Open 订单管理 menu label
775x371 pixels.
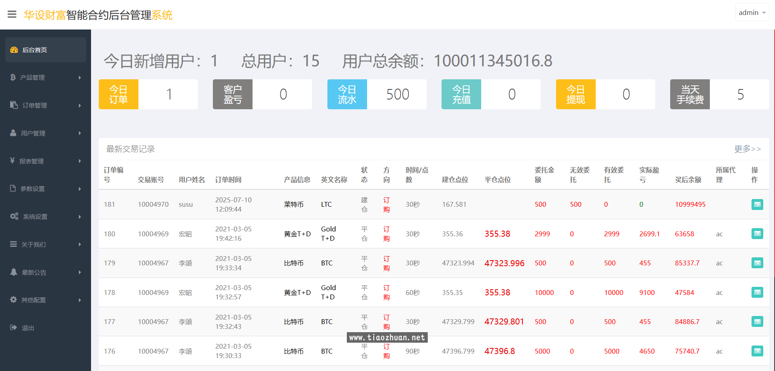(34, 105)
